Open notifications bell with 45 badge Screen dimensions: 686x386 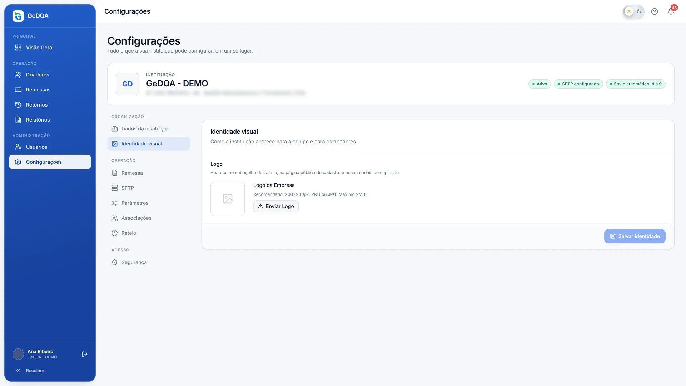tap(671, 11)
